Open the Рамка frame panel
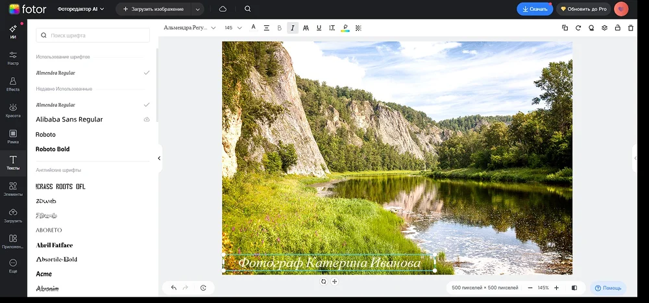This screenshot has width=649, height=303. [13, 137]
